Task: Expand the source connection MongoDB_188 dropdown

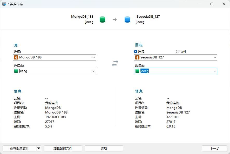Action: (93, 57)
